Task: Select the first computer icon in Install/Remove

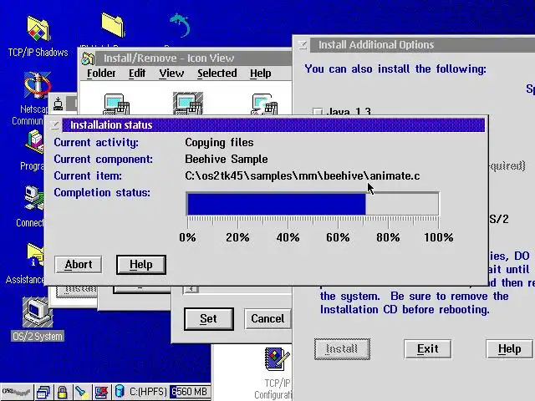Action: point(116,104)
